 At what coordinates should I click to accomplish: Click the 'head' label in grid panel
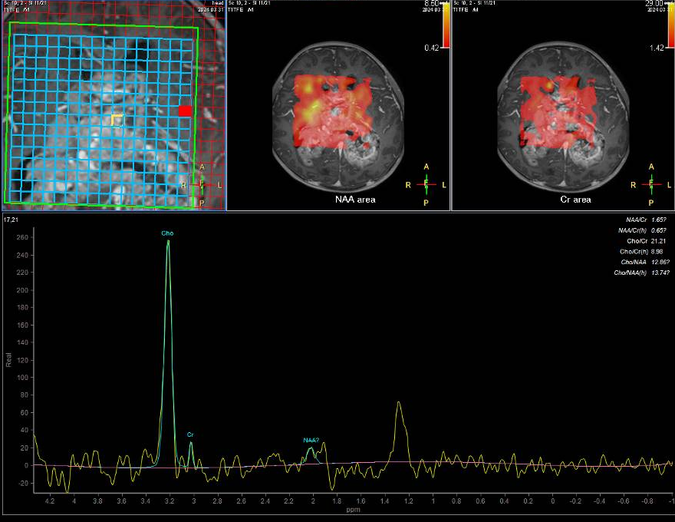point(218,3)
